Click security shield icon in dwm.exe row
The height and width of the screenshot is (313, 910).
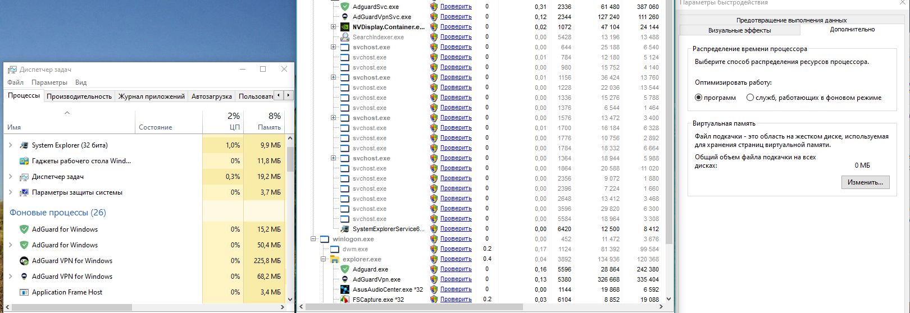pyautogui.click(x=434, y=249)
